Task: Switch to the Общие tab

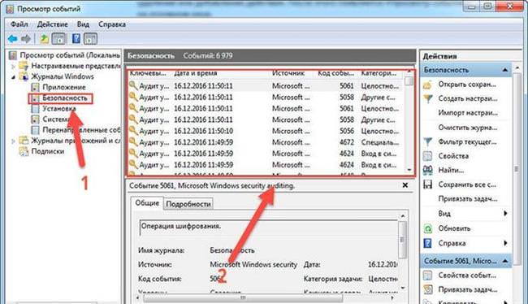Action: point(147,203)
